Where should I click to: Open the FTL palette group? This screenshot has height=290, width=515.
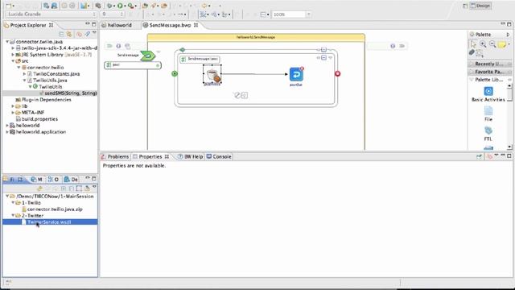coord(488,134)
